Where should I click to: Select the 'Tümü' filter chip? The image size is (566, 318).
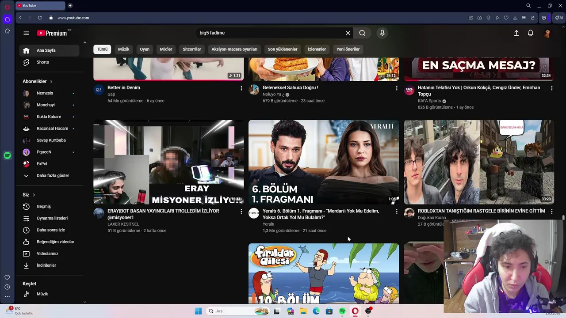(x=102, y=49)
